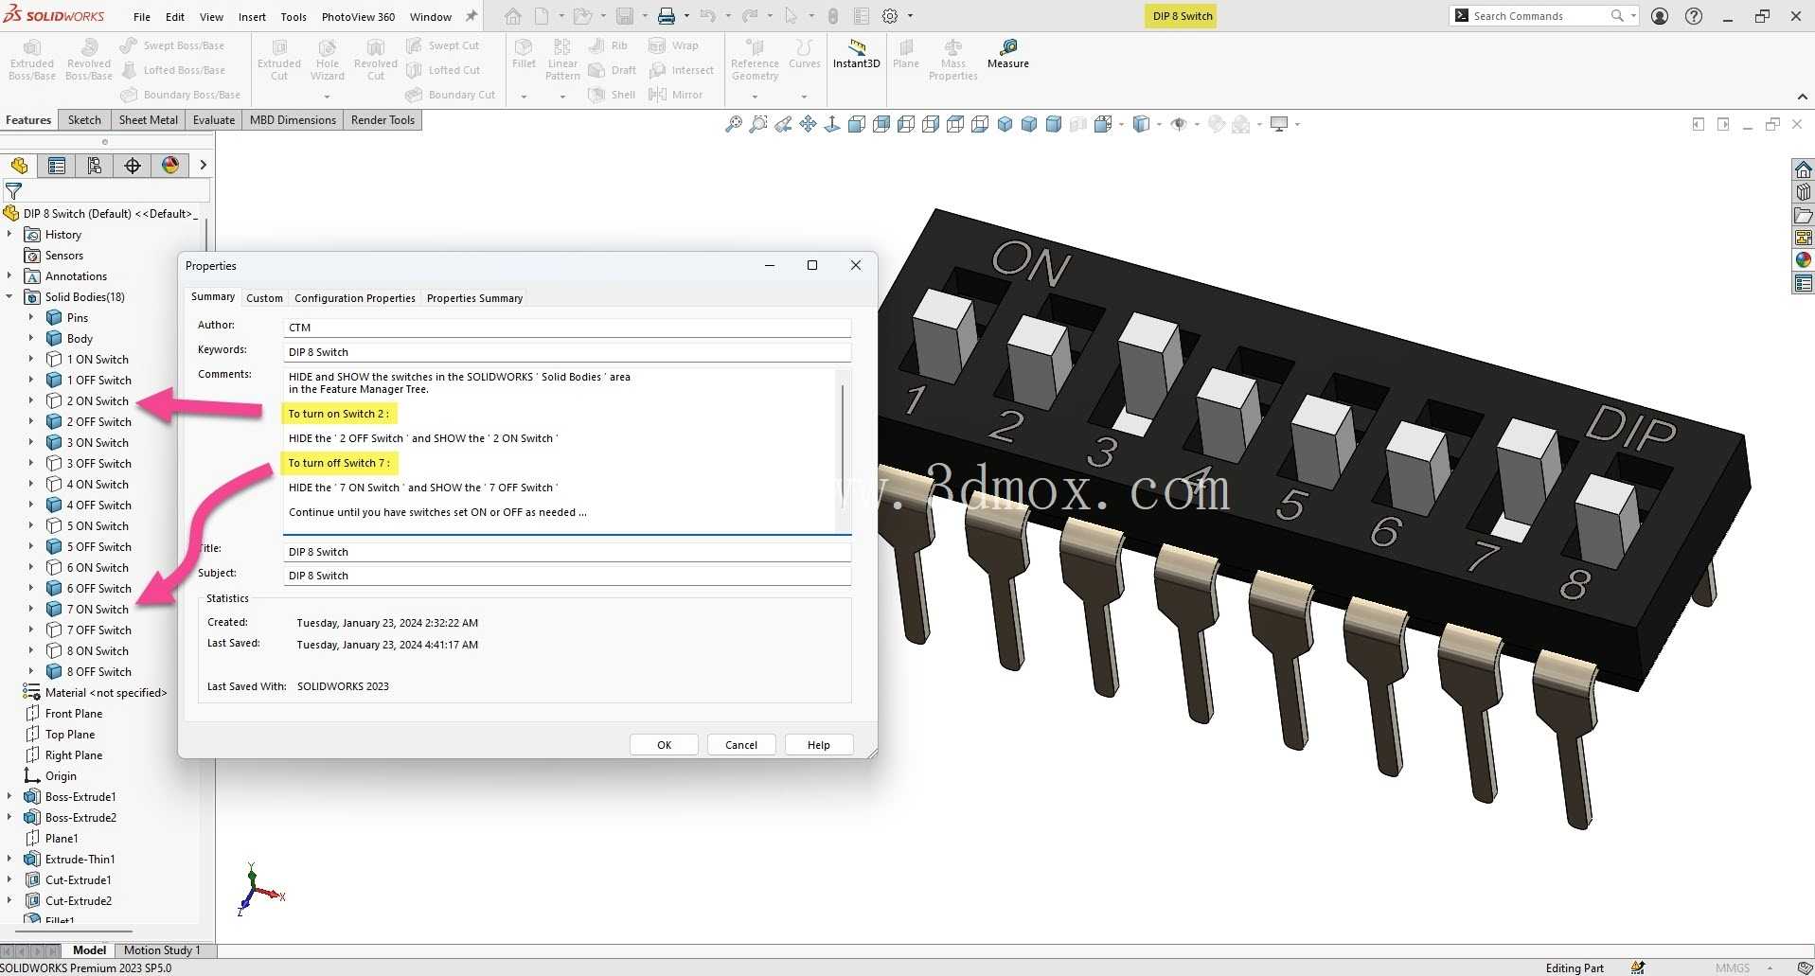
Task: Click Zoom to Fit magnifier icon
Action: pyautogui.click(x=734, y=124)
